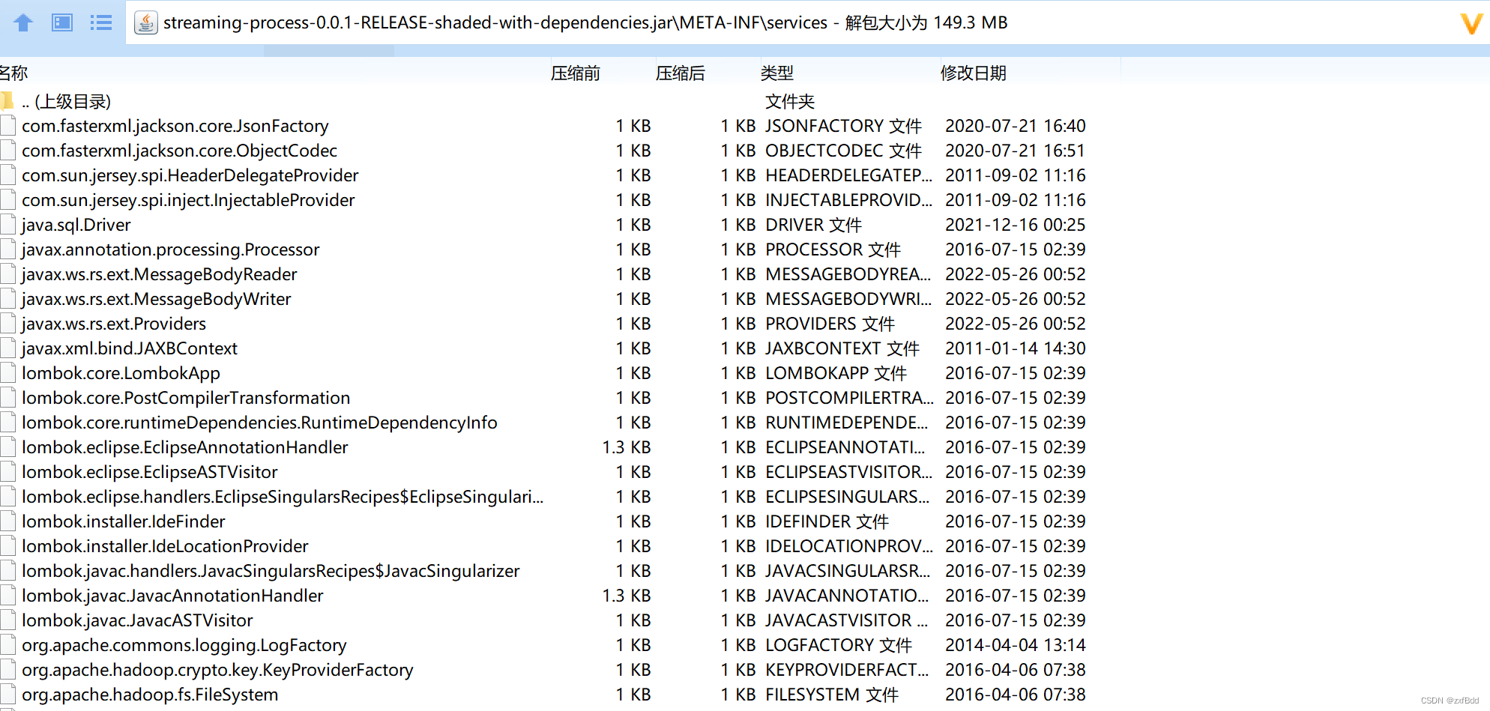The width and height of the screenshot is (1490, 711).
Task: Switch to preview pane view icon
Action: (x=61, y=22)
